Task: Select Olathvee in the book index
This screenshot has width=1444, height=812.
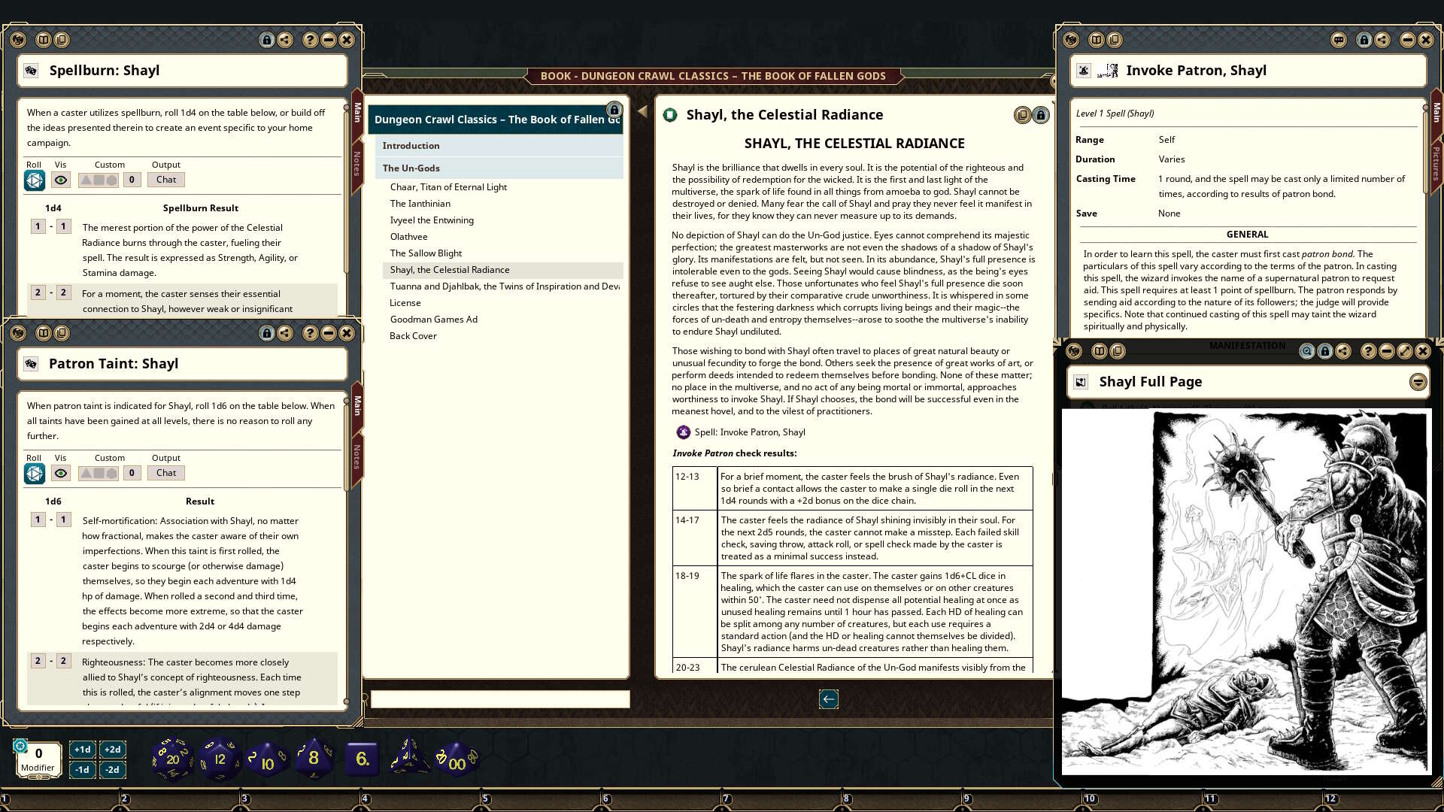Action: tap(409, 236)
